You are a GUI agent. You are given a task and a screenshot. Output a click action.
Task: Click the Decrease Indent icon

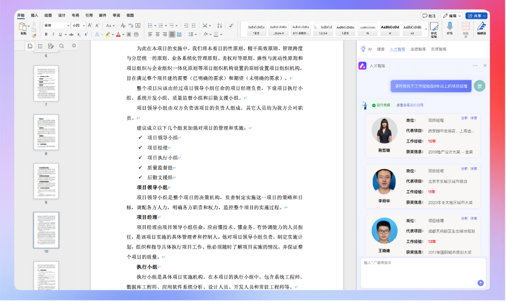point(186,25)
